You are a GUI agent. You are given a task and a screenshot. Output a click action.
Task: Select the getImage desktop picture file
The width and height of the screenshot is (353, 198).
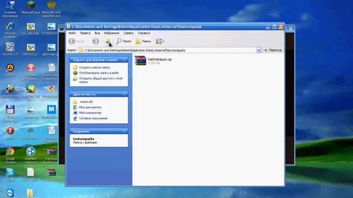(51, 50)
